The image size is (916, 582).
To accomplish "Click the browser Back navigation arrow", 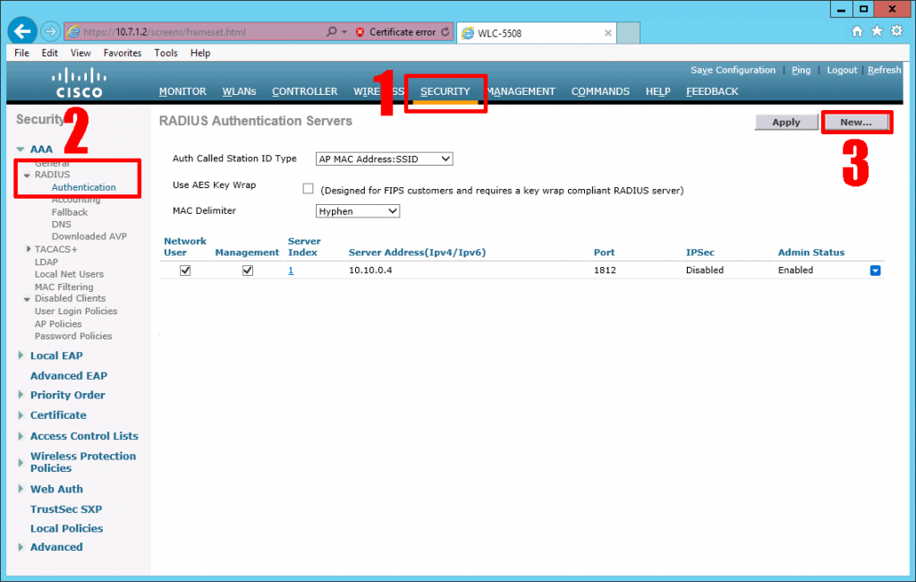I will coord(21,30).
